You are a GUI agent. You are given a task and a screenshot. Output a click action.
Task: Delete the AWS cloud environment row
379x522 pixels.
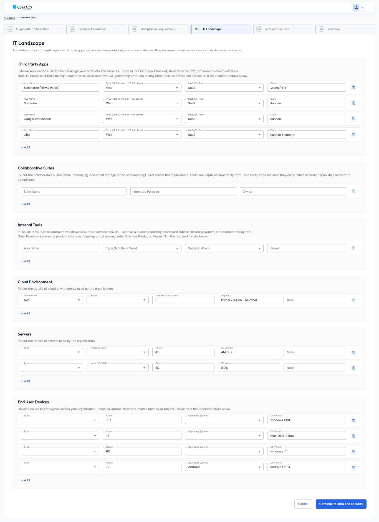pos(353,300)
